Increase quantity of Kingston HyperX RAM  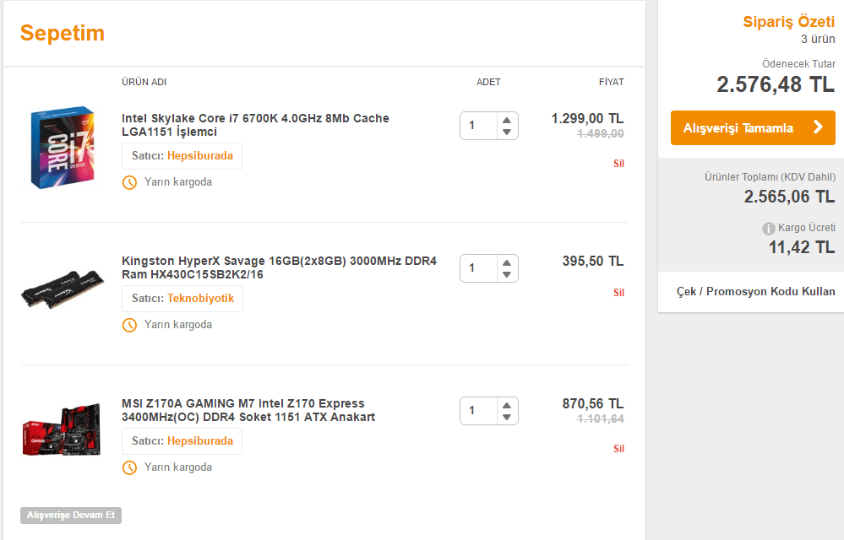(506, 262)
